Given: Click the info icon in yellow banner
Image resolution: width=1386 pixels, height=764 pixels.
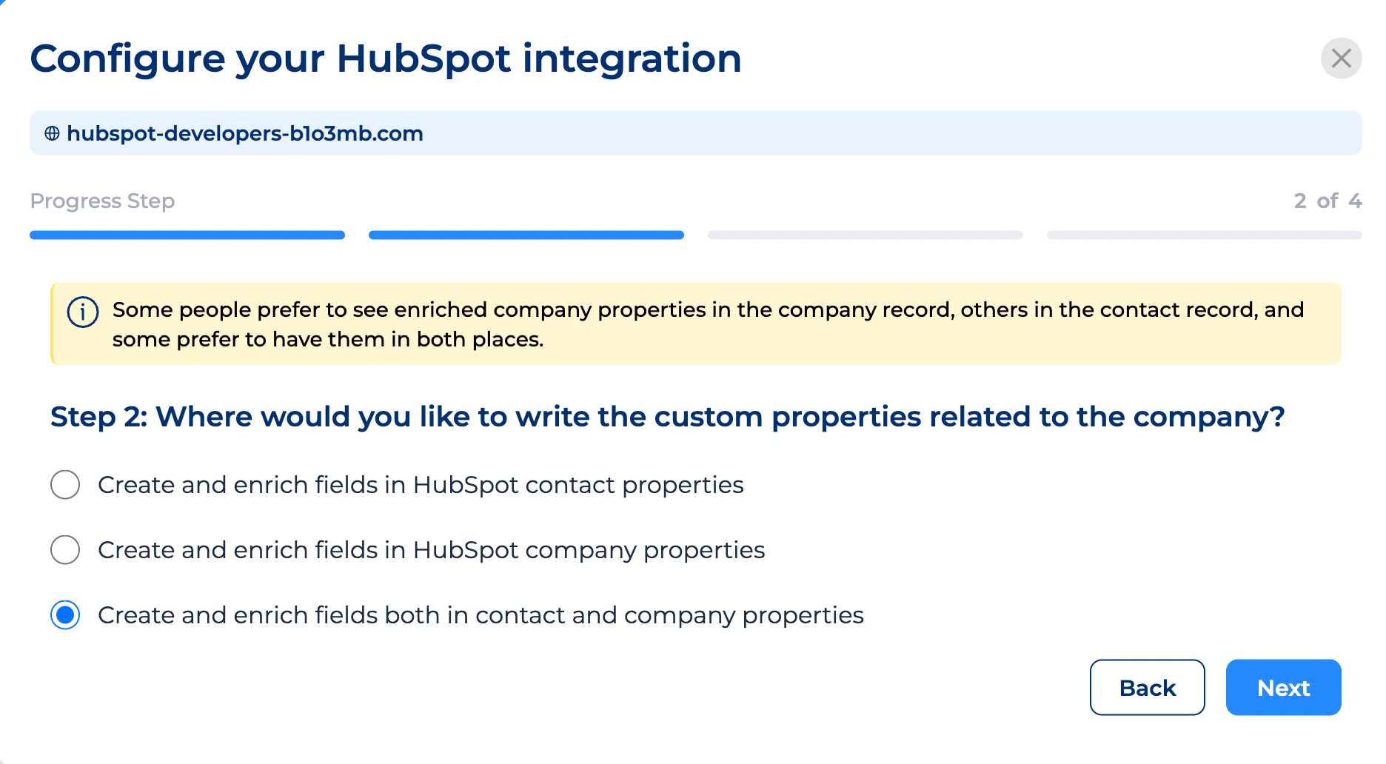Looking at the screenshot, I should [x=82, y=312].
